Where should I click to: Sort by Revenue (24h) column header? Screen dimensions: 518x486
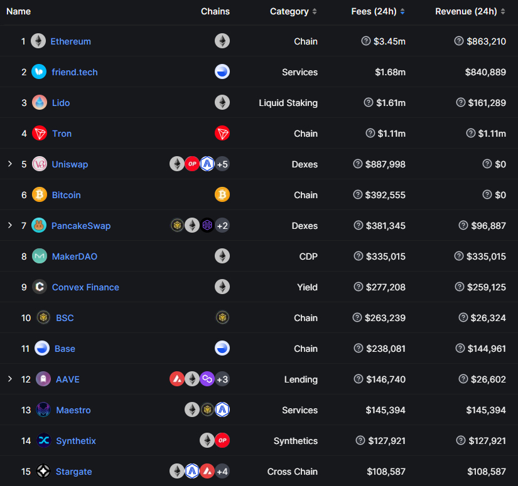click(x=470, y=11)
